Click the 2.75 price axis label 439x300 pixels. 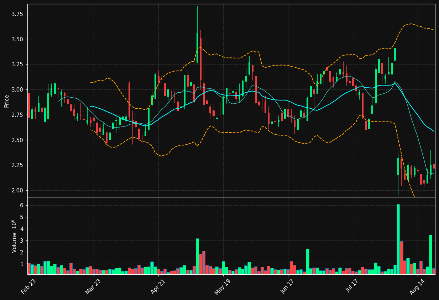pos(17,115)
